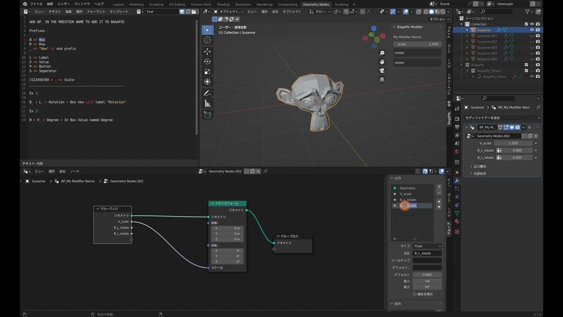This screenshot has width=563, height=317.
Task: Collapse the Transform node
Action: (x=212, y=203)
